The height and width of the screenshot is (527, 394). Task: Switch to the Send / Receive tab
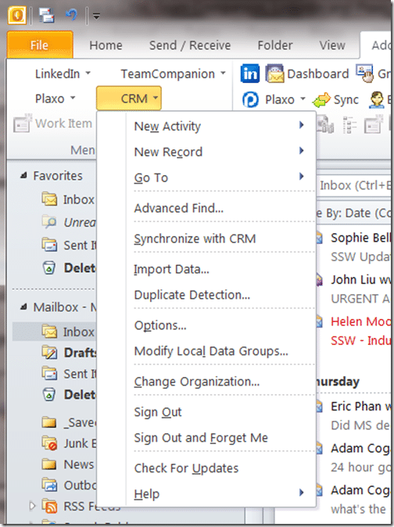point(190,45)
